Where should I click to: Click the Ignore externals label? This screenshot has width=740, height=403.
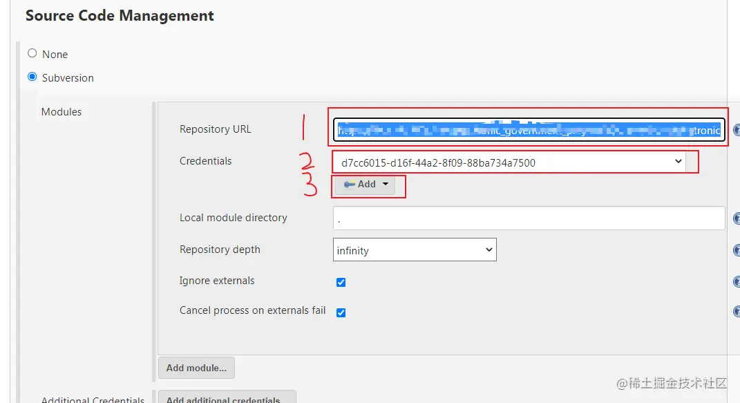(217, 281)
